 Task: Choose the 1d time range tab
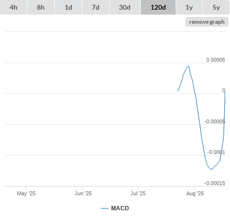[x=68, y=7]
